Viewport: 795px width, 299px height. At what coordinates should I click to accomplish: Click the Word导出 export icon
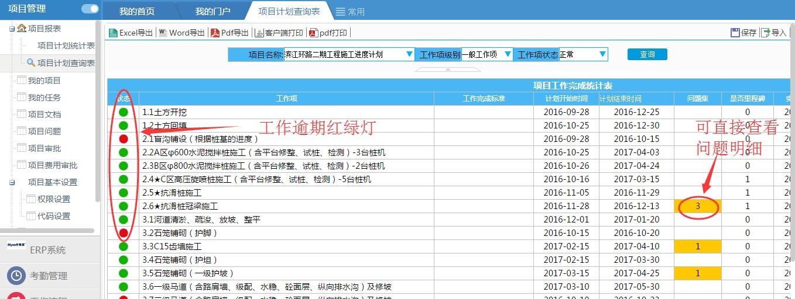click(x=163, y=33)
